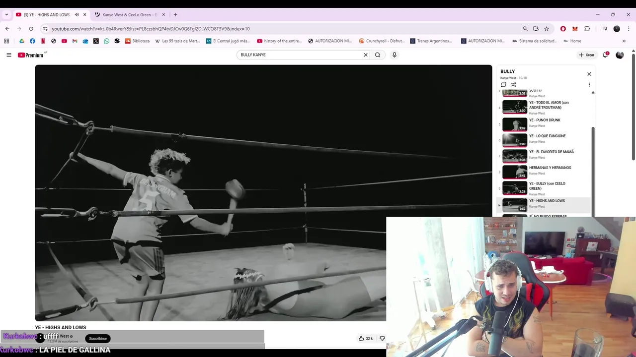The height and width of the screenshot is (357, 636).
Task: Dislike the video with thumbs down
Action: point(382,339)
